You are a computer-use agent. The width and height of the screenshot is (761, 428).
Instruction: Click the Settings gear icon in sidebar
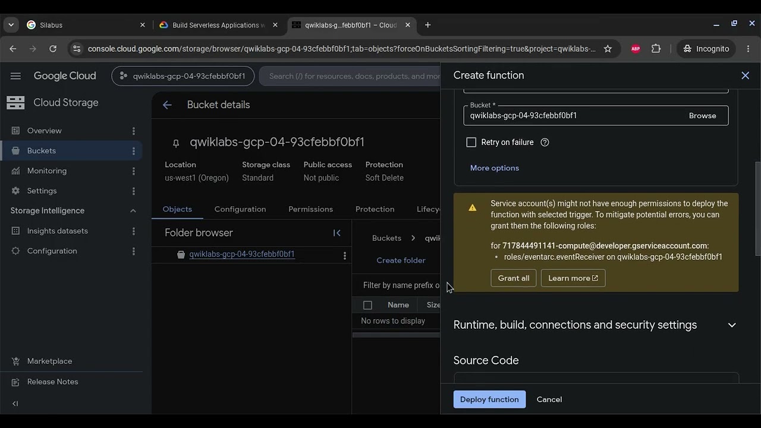click(15, 191)
